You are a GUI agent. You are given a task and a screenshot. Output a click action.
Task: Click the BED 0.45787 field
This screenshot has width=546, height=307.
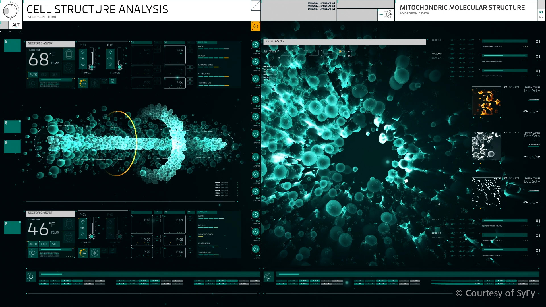(x=345, y=42)
